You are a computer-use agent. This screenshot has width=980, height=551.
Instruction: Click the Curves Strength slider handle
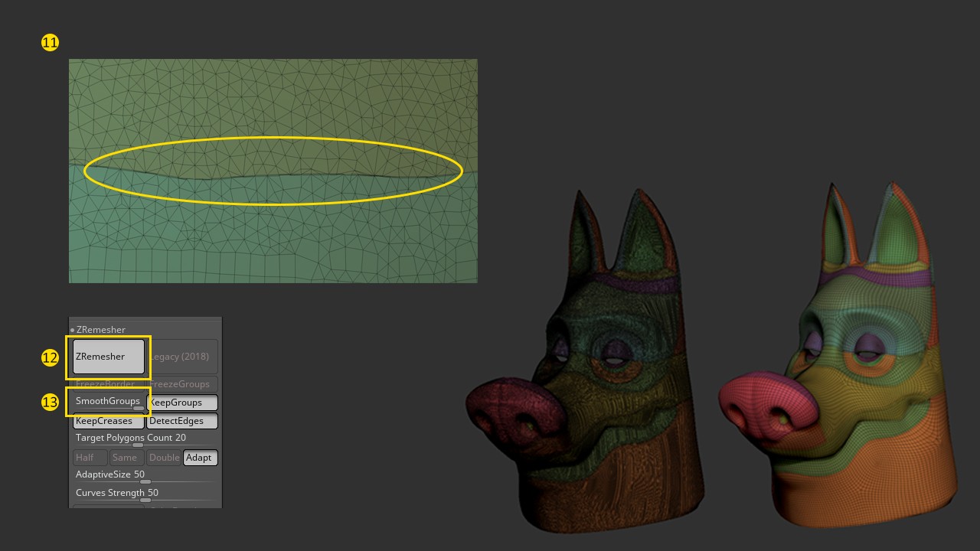(145, 500)
